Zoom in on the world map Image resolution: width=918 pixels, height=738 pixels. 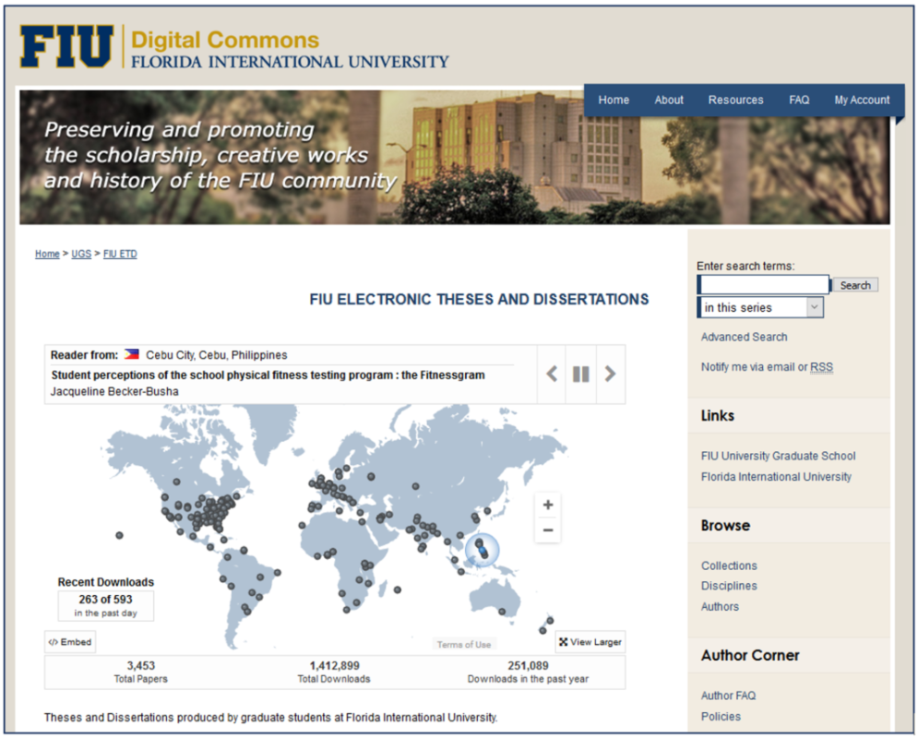click(548, 506)
